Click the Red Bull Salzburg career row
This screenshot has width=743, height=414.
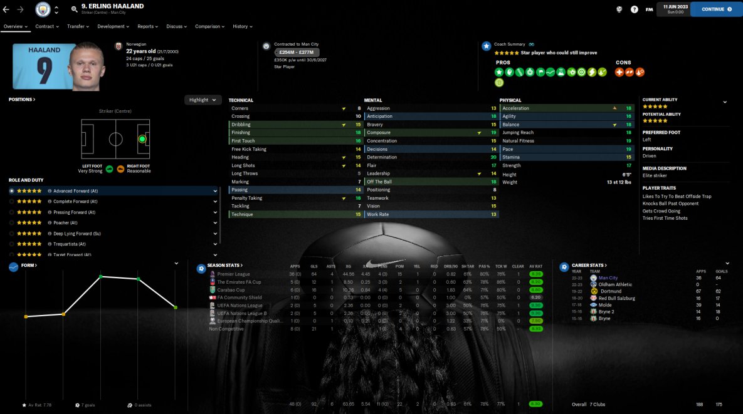(650, 299)
